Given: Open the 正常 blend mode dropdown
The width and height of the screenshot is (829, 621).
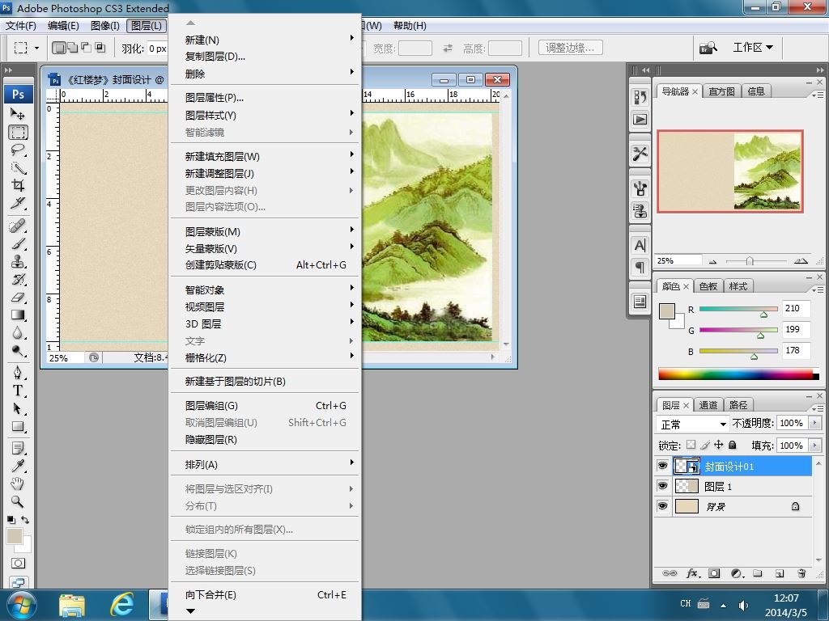Looking at the screenshot, I should pyautogui.click(x=692, y=424).
